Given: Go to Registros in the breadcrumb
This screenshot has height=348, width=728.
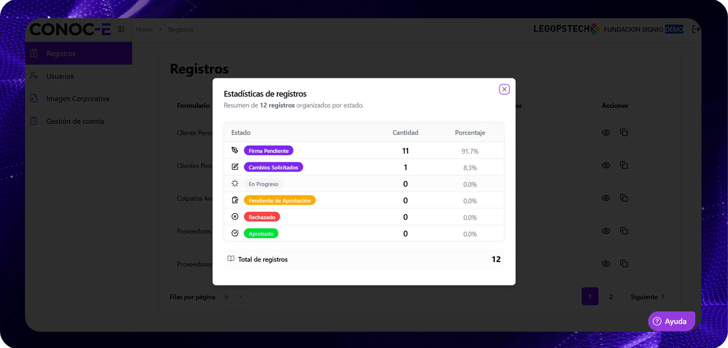Looking at the screenshot, I should (180, 30).
